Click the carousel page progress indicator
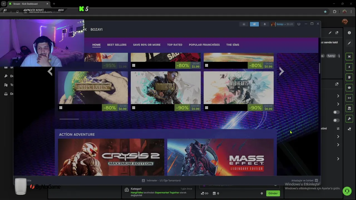The image size is (356, 200). pyautogui.click(x=69, y=119)
